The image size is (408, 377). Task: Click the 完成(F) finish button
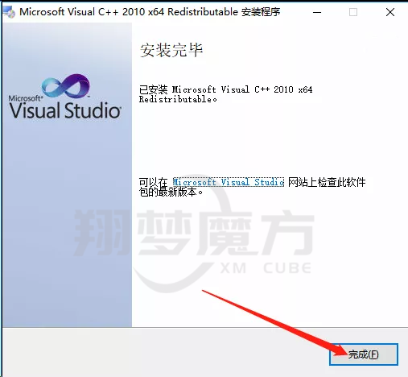click(x=364, y=354)
